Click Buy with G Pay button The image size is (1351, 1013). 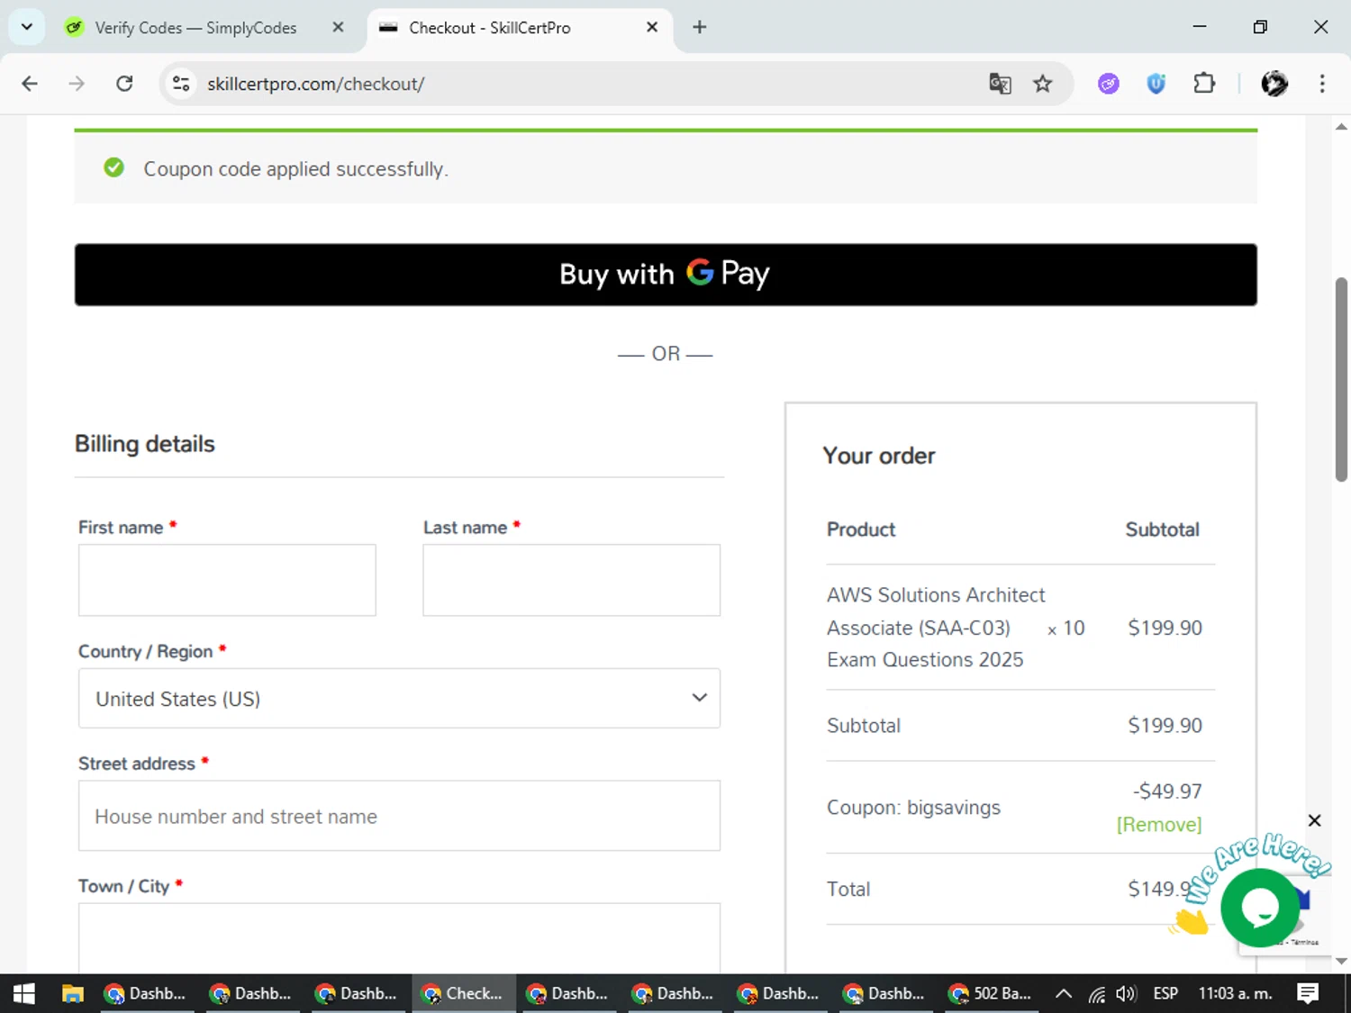666,275
